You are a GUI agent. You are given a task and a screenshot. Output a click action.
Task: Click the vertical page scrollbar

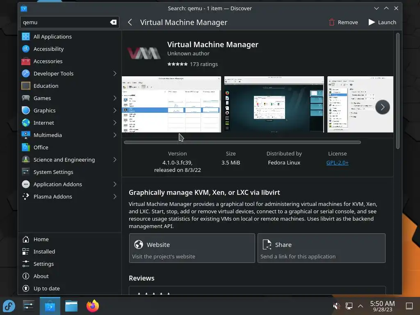(398, 91)
